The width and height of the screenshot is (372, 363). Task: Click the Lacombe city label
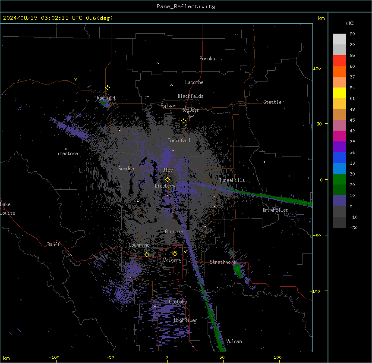[x=194, y=82]
